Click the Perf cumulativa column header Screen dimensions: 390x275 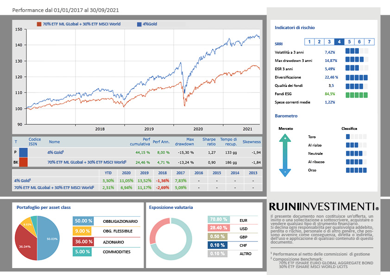pos(140,142)
